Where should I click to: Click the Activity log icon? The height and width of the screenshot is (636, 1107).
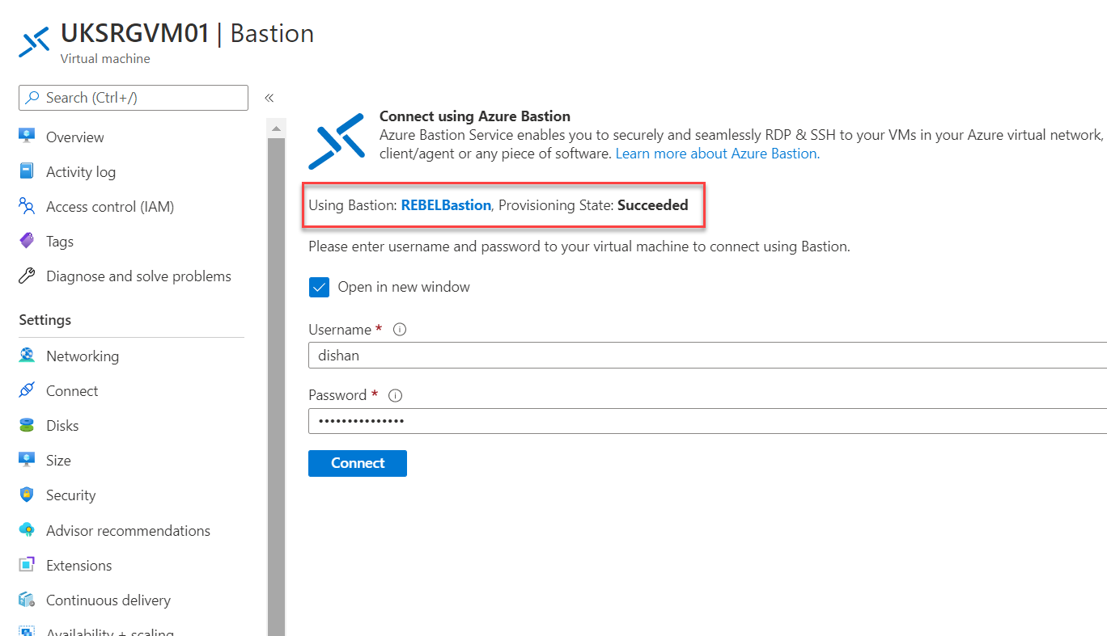[x=27, y=171]
